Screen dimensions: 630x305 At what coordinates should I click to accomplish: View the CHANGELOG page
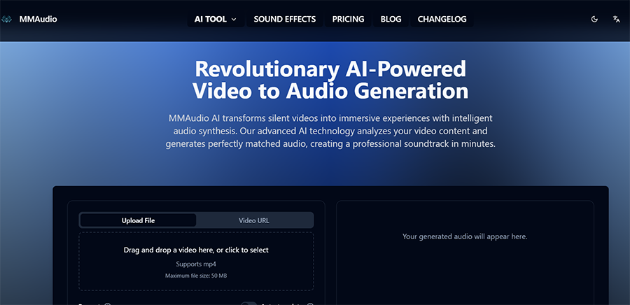(442, 20)
